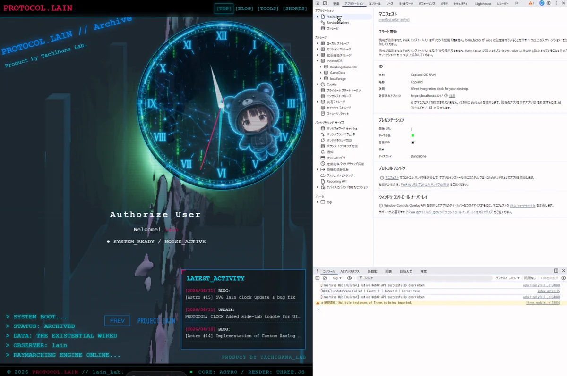Toggle the console sidebar panel
The width and height of the screenshot is (567, 376).
[x=318, y=278]
